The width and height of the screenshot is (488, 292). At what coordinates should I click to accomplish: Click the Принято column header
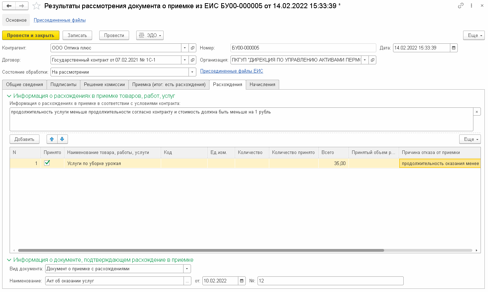[x=52, y=152]
